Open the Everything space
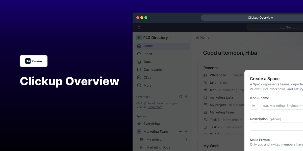 tap(151, 124)
